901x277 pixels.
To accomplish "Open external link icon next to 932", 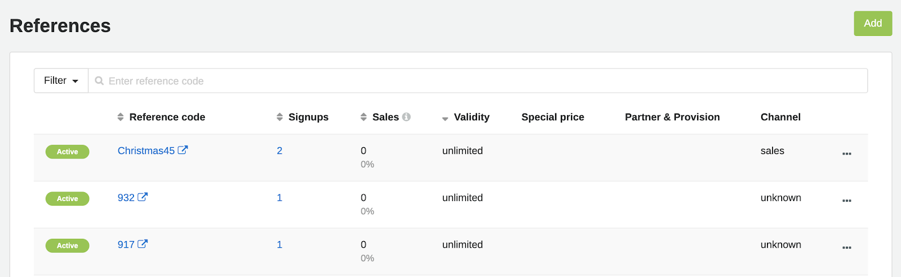I will click(142, 197).
